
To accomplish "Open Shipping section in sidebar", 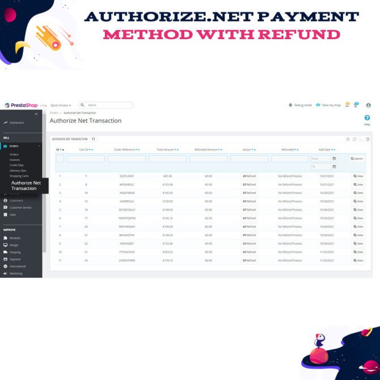I will (x=12, y=252).
